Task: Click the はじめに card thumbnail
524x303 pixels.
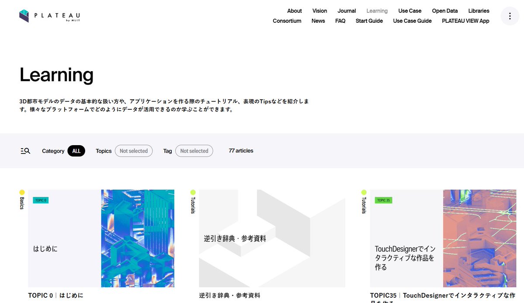Action: (138, 238)
